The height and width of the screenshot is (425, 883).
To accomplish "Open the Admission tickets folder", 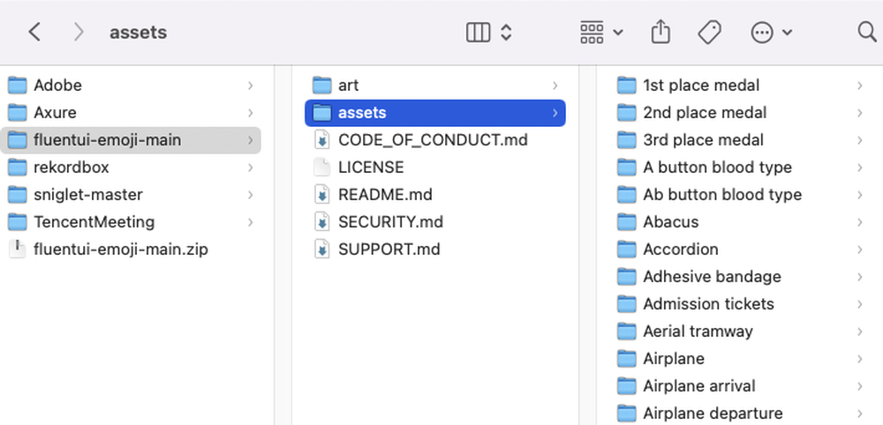I will pos(739,304).
